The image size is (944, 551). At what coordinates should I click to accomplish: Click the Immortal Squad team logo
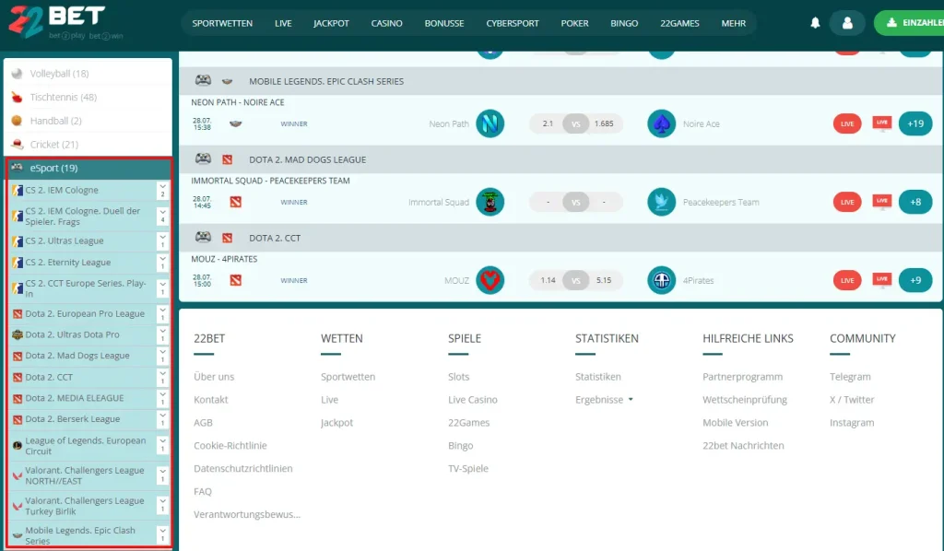tap(490, 202)
